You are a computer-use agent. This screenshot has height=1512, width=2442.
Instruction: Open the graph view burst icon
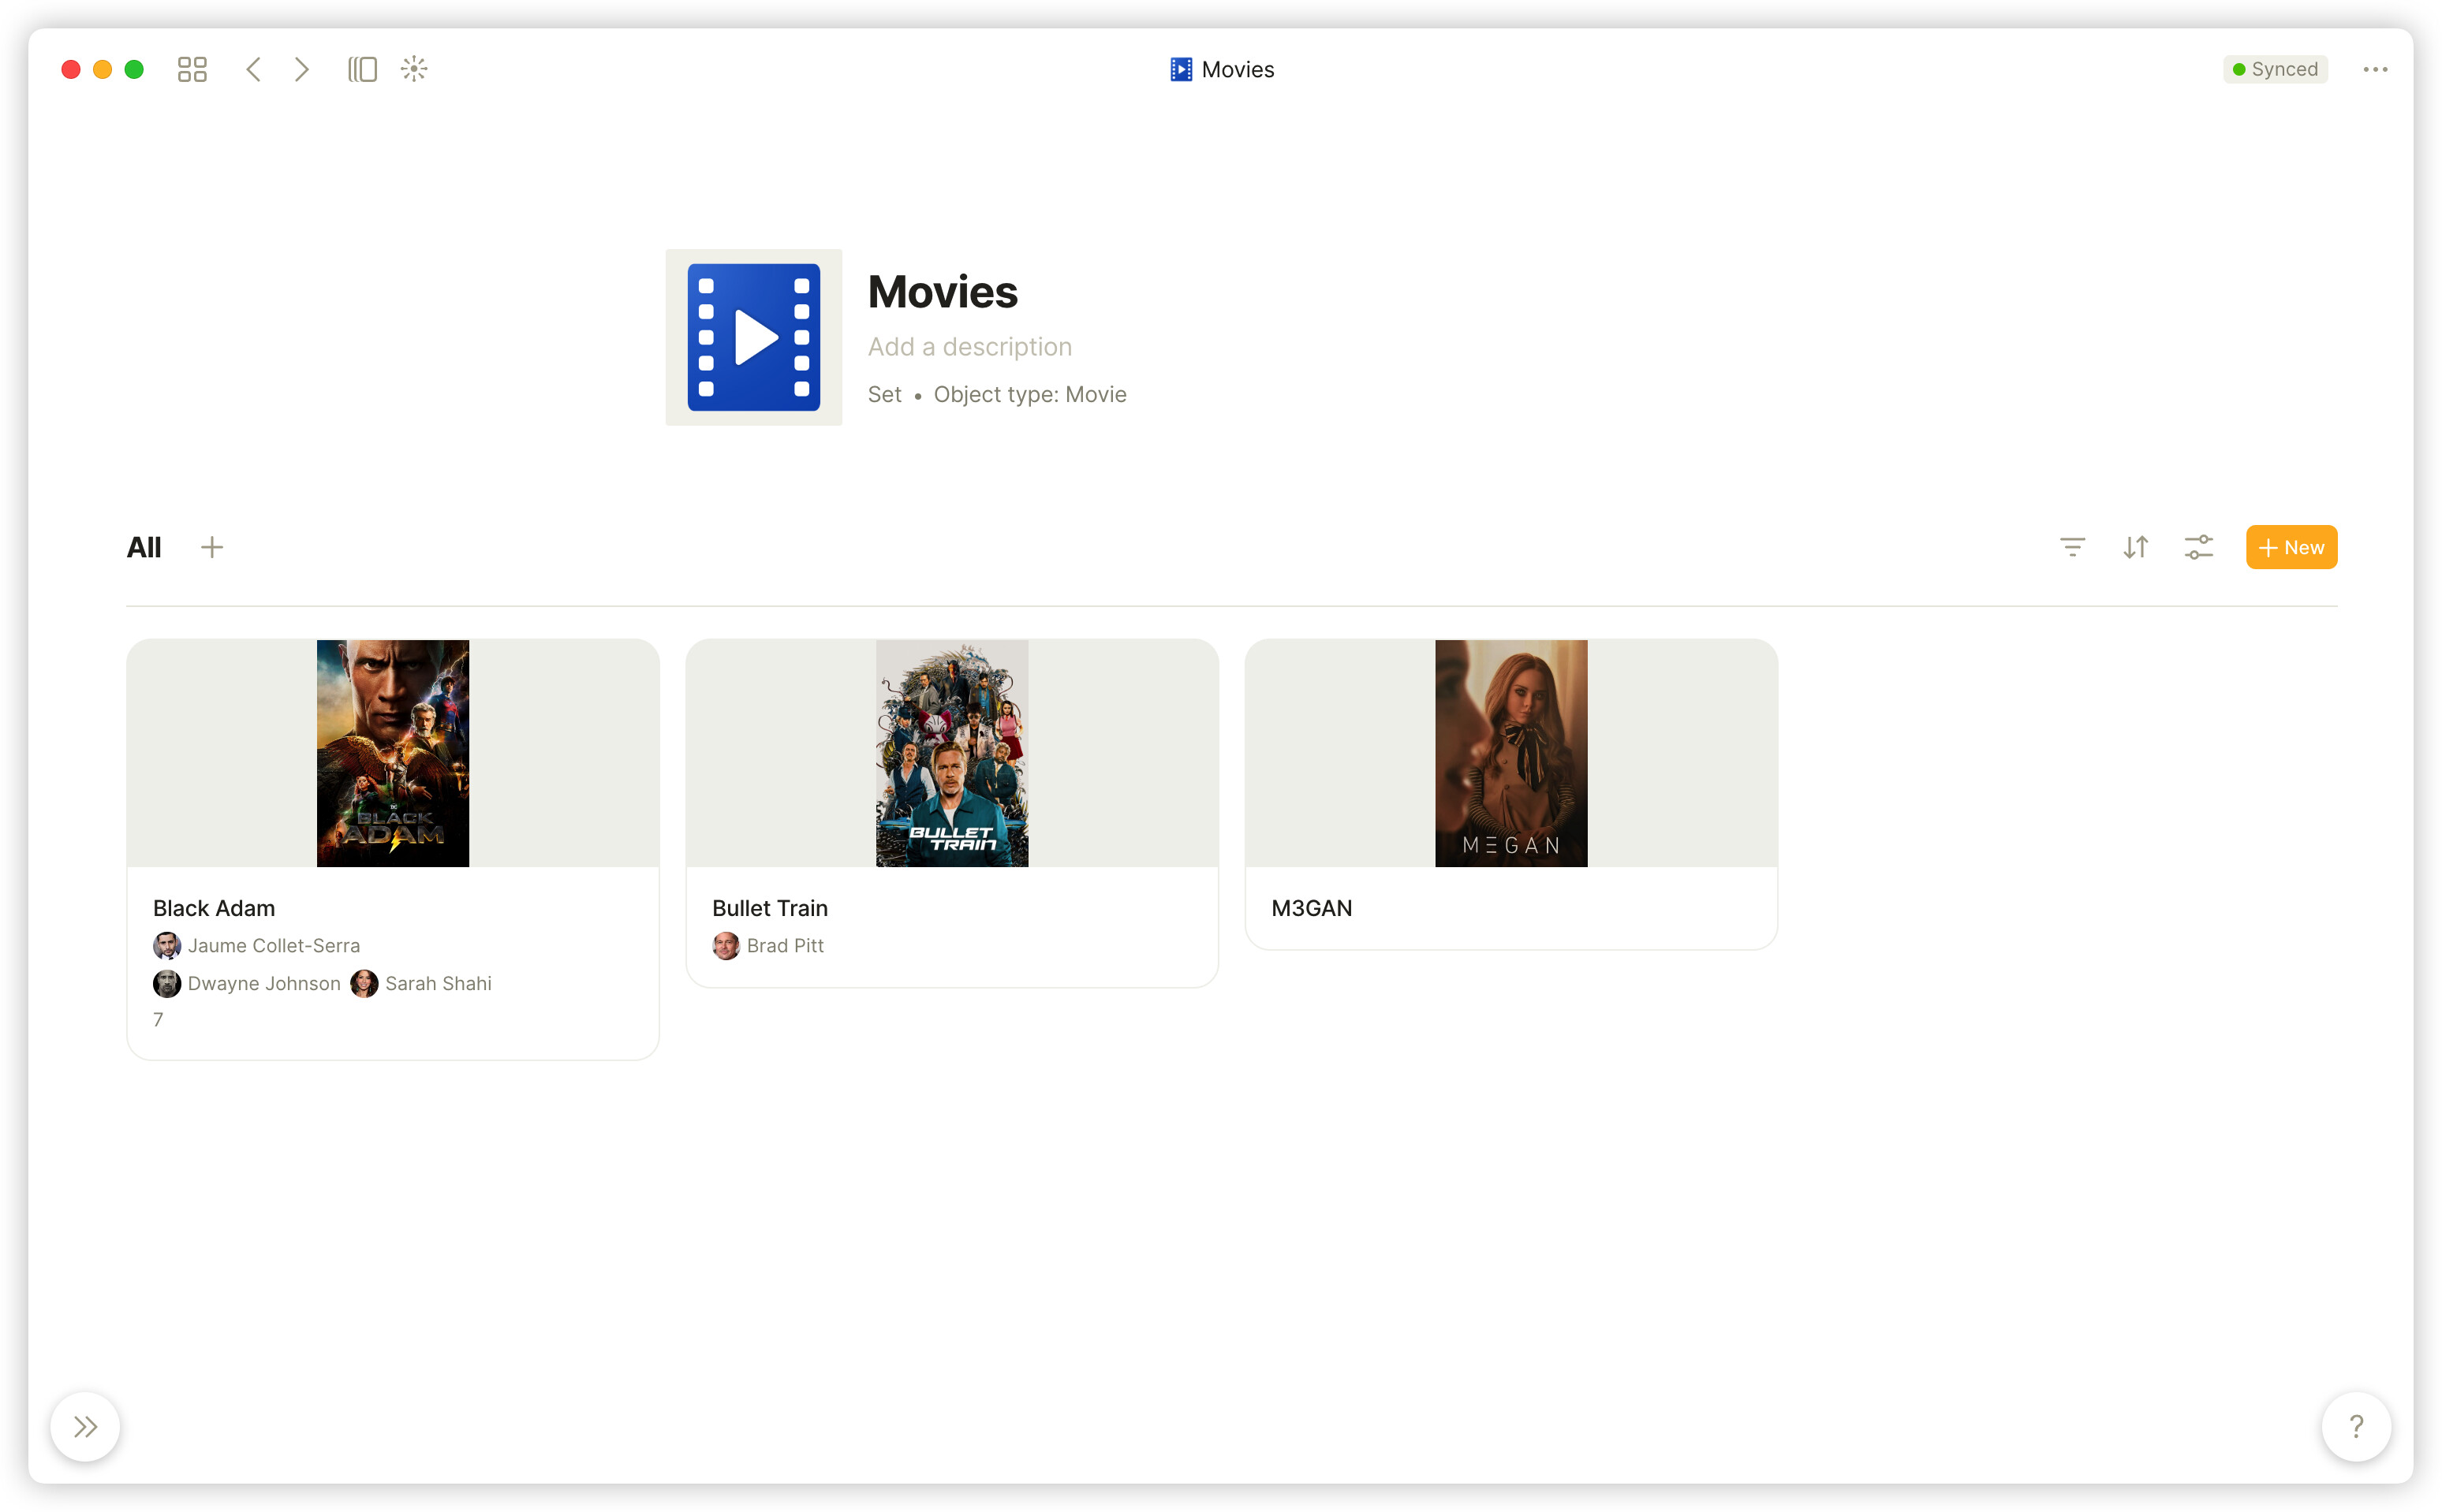tap(414, 69)
